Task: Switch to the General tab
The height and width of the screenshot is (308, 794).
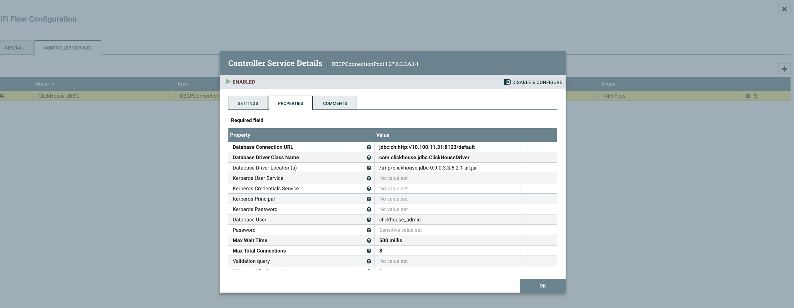Action: click(x=14, y=48)
